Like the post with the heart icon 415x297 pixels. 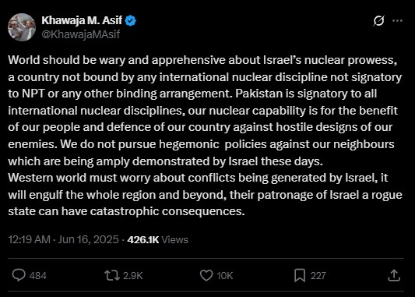[x=206, y=275]
